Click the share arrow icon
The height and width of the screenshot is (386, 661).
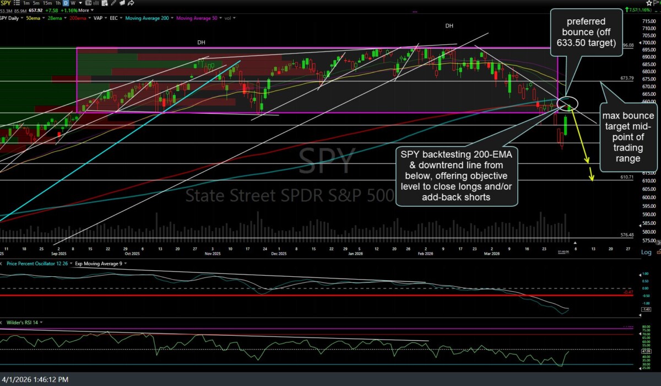point(131,3)
